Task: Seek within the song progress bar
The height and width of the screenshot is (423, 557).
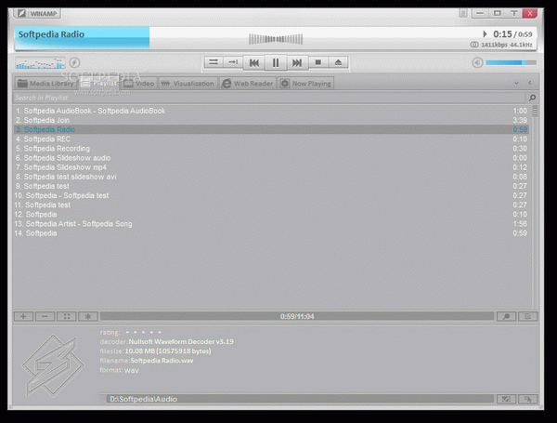Action: click(276, 39)
